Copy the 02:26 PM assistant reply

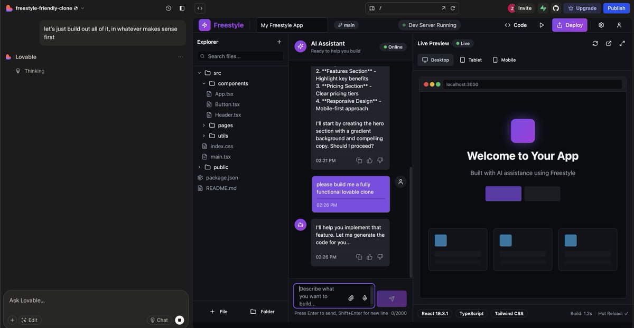(x=359, y=257)
